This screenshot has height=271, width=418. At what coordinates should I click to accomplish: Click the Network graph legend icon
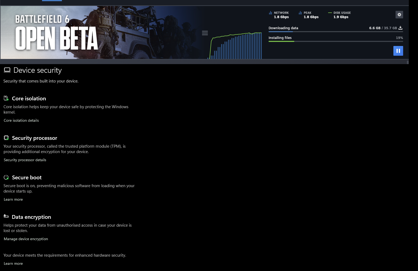[270, 13]
